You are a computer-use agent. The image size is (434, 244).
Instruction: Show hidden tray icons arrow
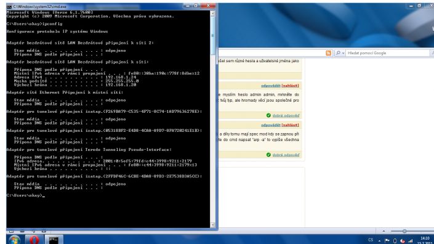click(379, 241)
